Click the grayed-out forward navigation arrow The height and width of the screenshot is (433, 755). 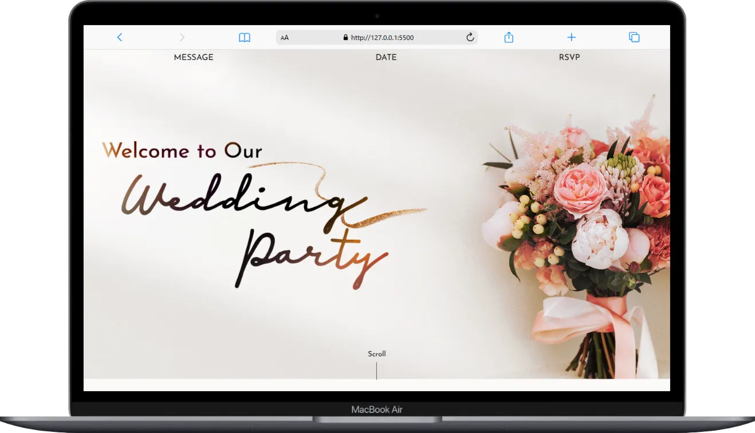[x=182, y=37]
